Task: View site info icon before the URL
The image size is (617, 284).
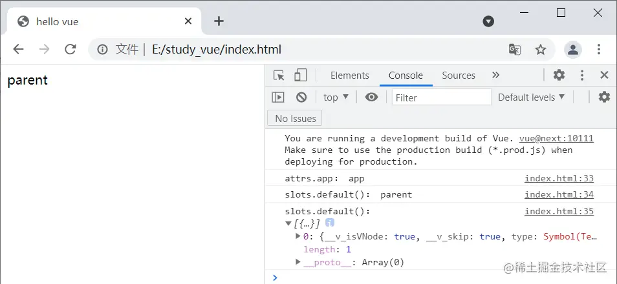Action: pyautogui.click(x=102, y=50)
